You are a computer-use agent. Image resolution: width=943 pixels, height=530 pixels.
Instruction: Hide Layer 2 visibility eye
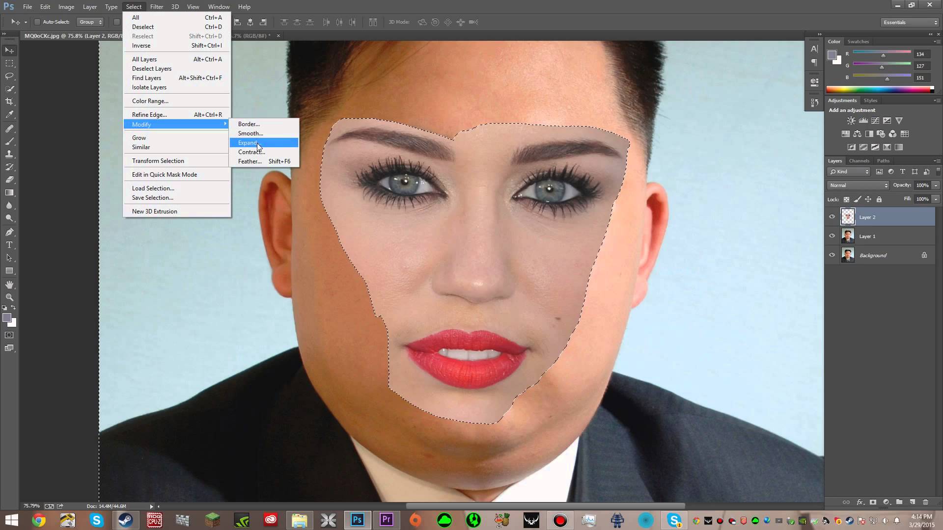pyautogui.click(x=832, y=217)
